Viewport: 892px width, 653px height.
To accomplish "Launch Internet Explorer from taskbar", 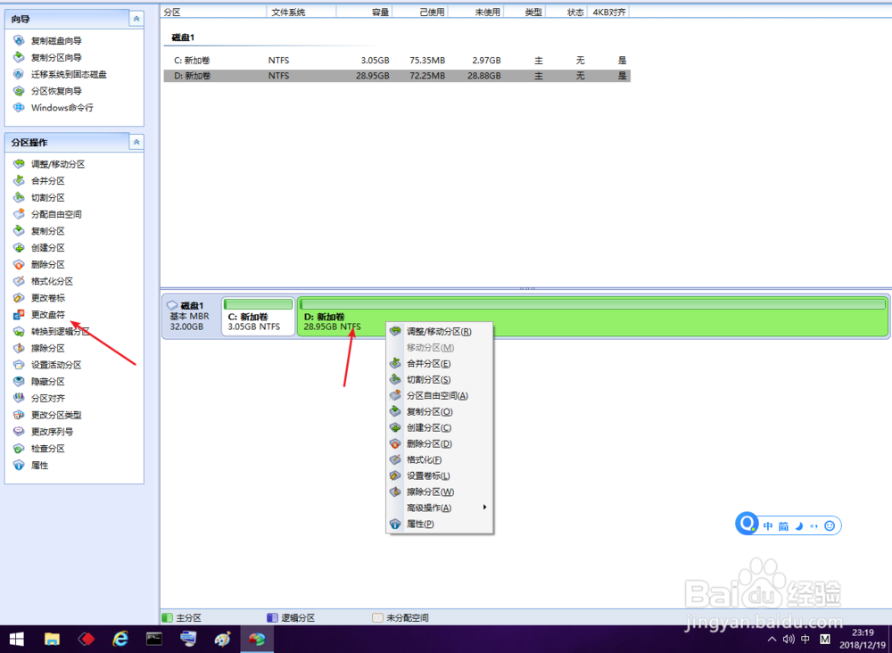I will pos(120,640).
